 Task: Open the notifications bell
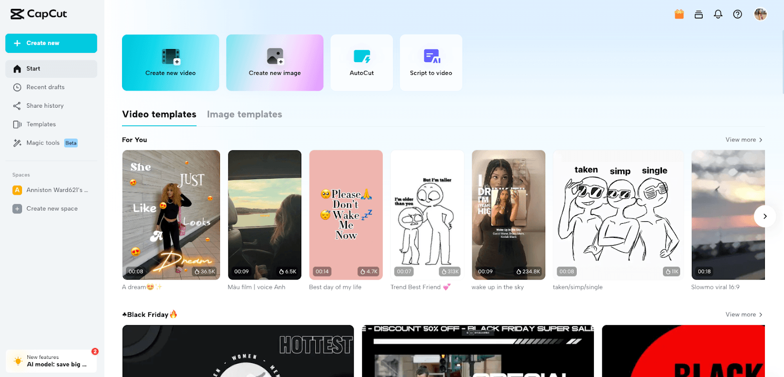[x=718, y=14]
